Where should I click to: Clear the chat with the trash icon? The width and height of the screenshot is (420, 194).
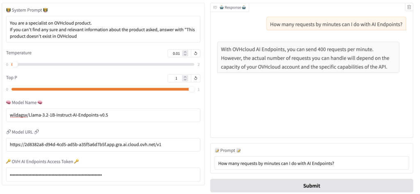pyautogui.click(x=409, y=7)
